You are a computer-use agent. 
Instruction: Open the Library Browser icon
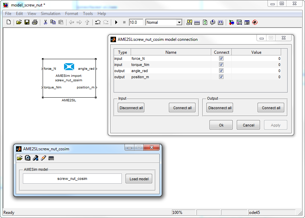click(231, 22)
